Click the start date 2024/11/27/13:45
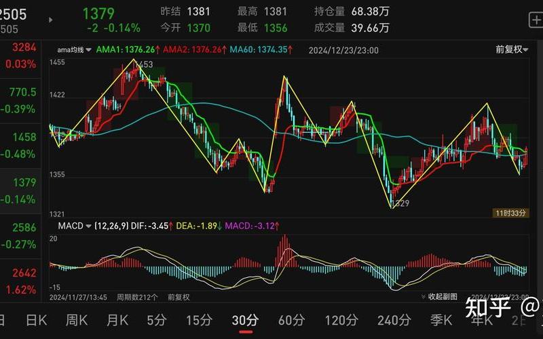 click(78, 297)
